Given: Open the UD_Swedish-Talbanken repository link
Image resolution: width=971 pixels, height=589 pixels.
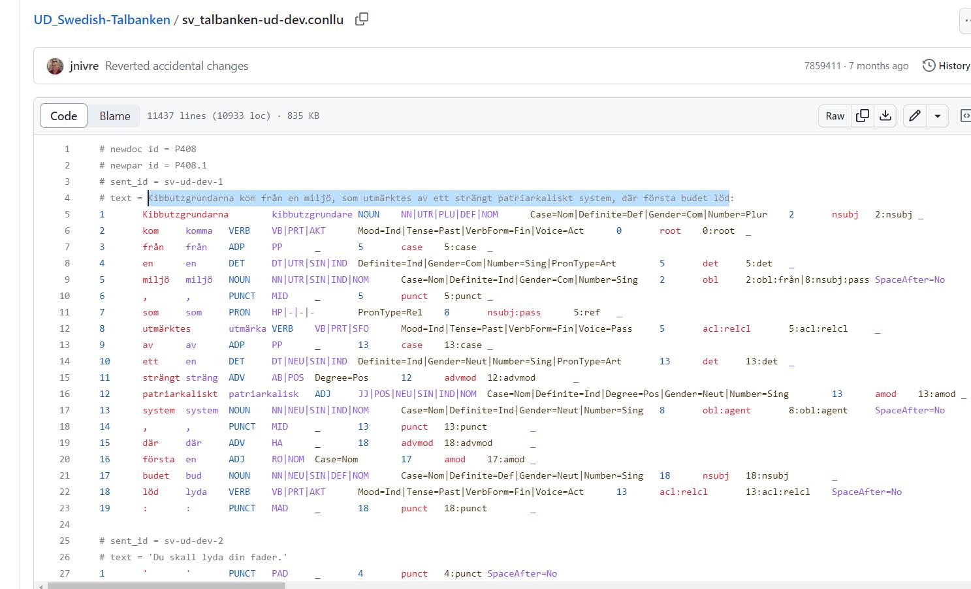Looking at the screenshot, I should click(x=102, y=20).
